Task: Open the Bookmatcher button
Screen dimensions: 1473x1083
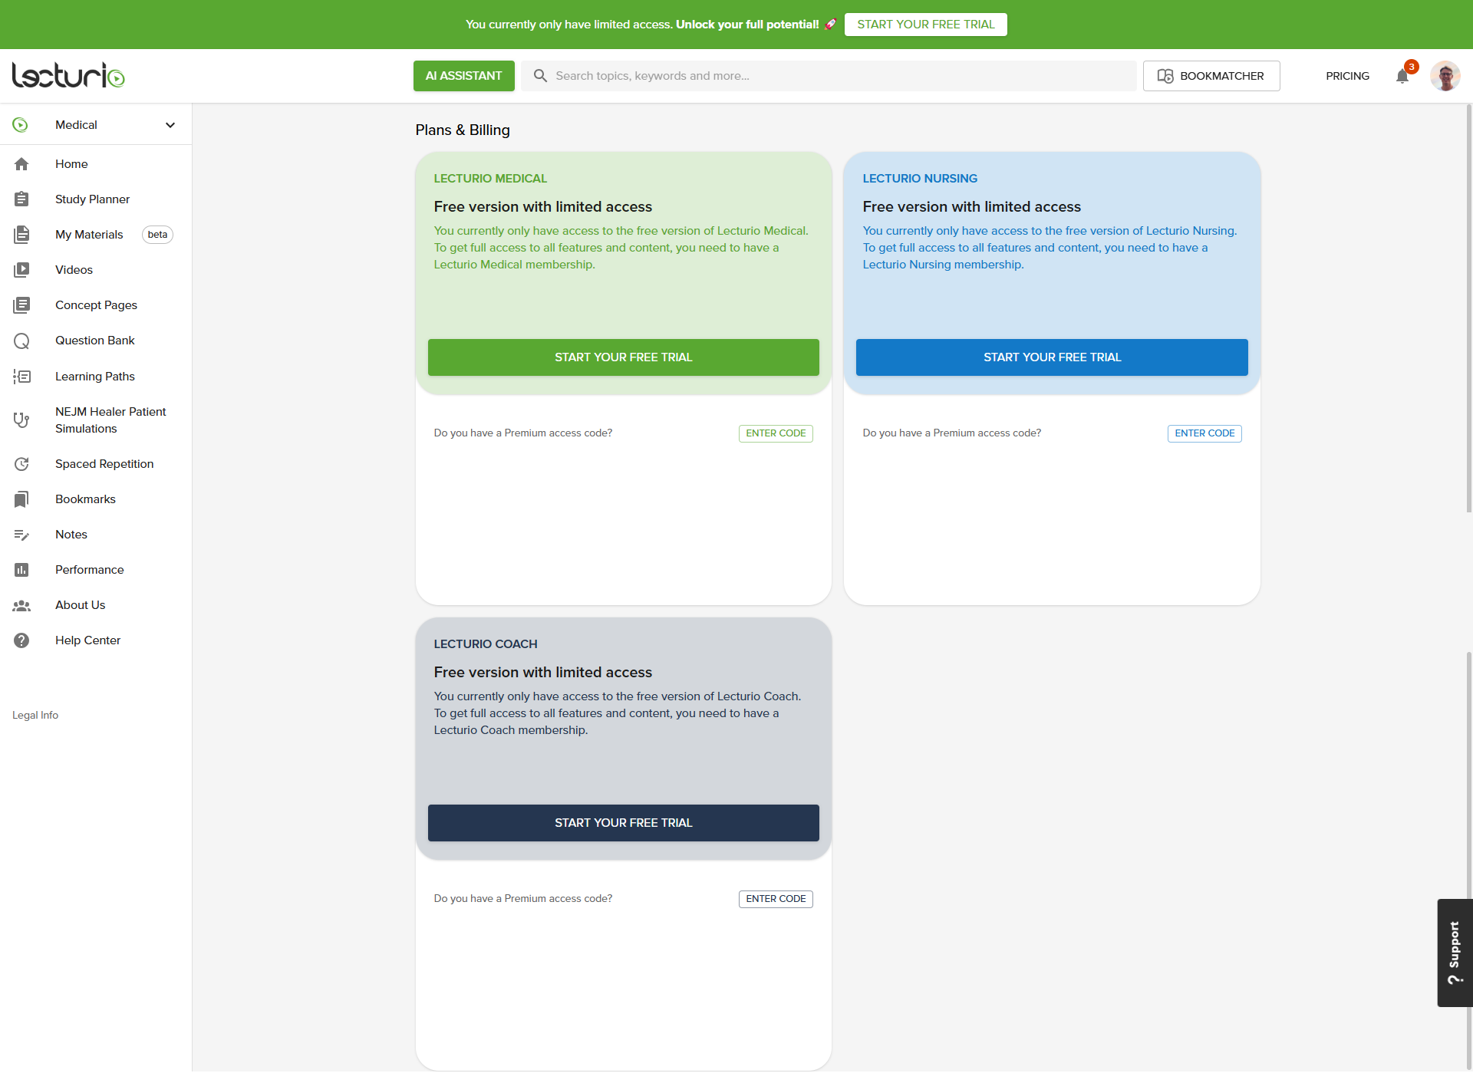Action: point(1211,76)
